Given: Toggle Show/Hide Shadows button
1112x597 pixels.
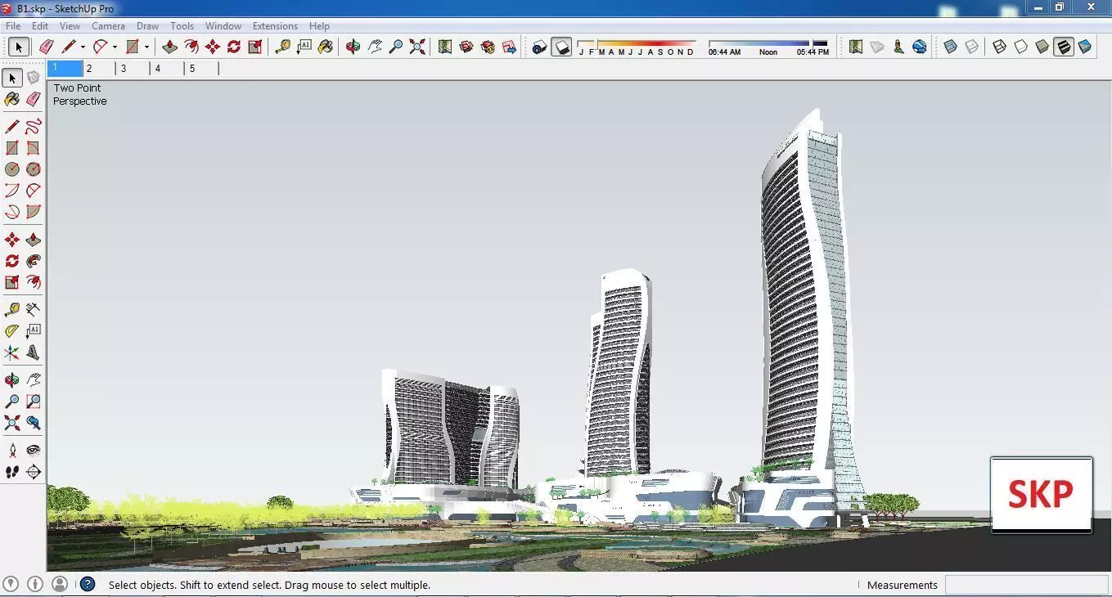Looking at the screenshot, I should [x=561, y=47].
